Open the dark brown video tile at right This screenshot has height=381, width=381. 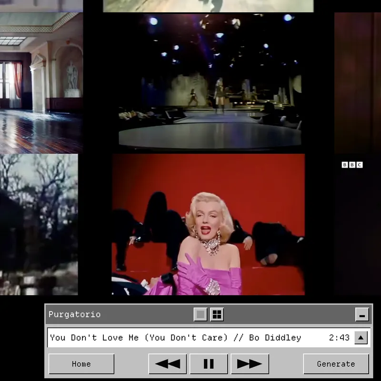[358, 83]
